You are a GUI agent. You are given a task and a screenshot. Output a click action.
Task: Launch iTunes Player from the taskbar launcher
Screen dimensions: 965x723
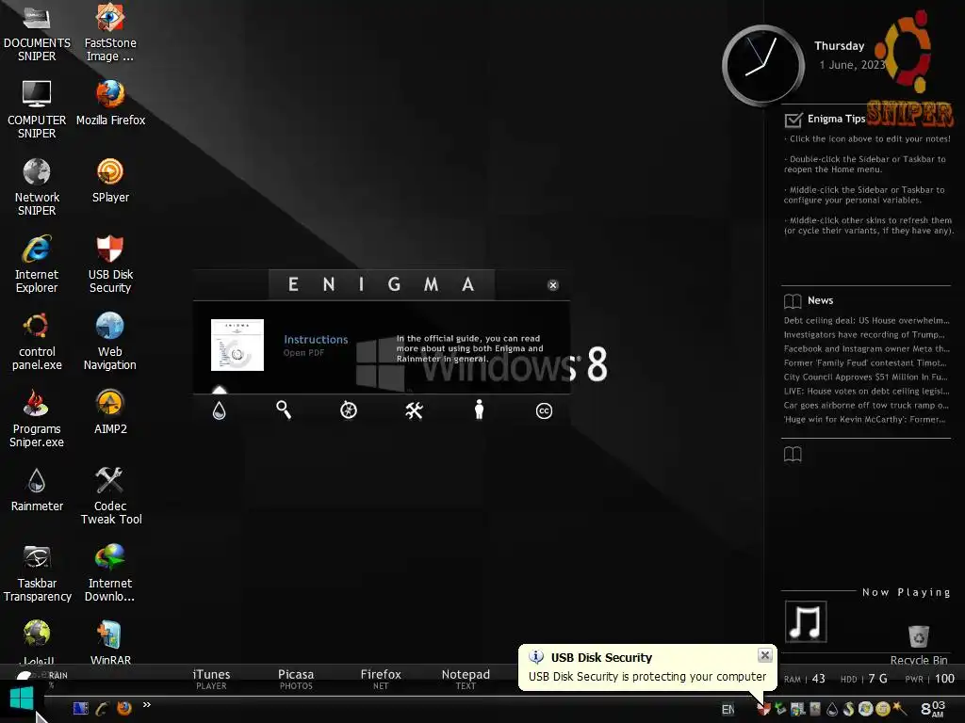click(211, 679)
